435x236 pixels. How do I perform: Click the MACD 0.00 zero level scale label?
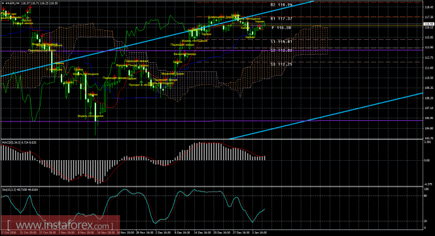click(x=427, y=160)
